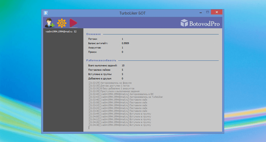Click the Основное section header
Screen dimensions: 266x142
click(93, 34)
